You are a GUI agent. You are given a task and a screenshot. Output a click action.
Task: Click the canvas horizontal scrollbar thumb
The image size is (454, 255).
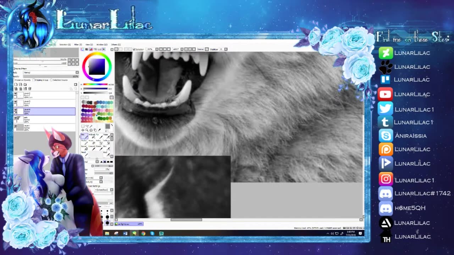pos(186,220)
